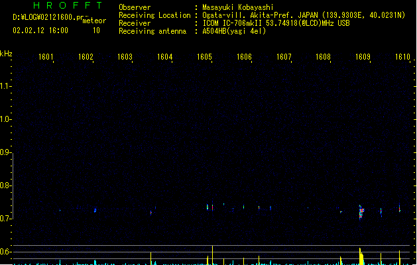417x265 pixels.
Task: Click the 1608 time axis marker
Action: click(323, 57)
